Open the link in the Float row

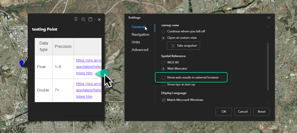(89, 67)
